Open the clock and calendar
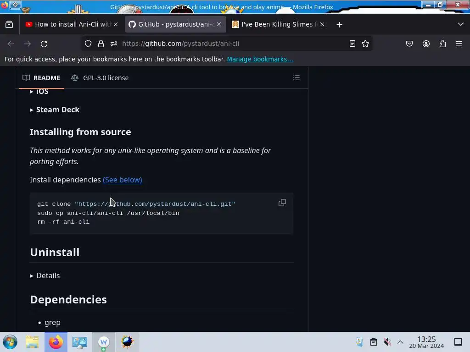This screenshot has width=470, height=352. pyautogui.click(x=426, y=342)
